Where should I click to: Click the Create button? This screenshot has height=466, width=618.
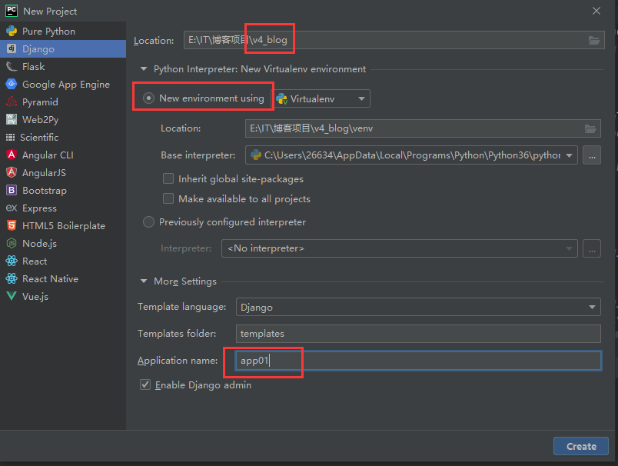pyautogui.click(x=581, y=446)
